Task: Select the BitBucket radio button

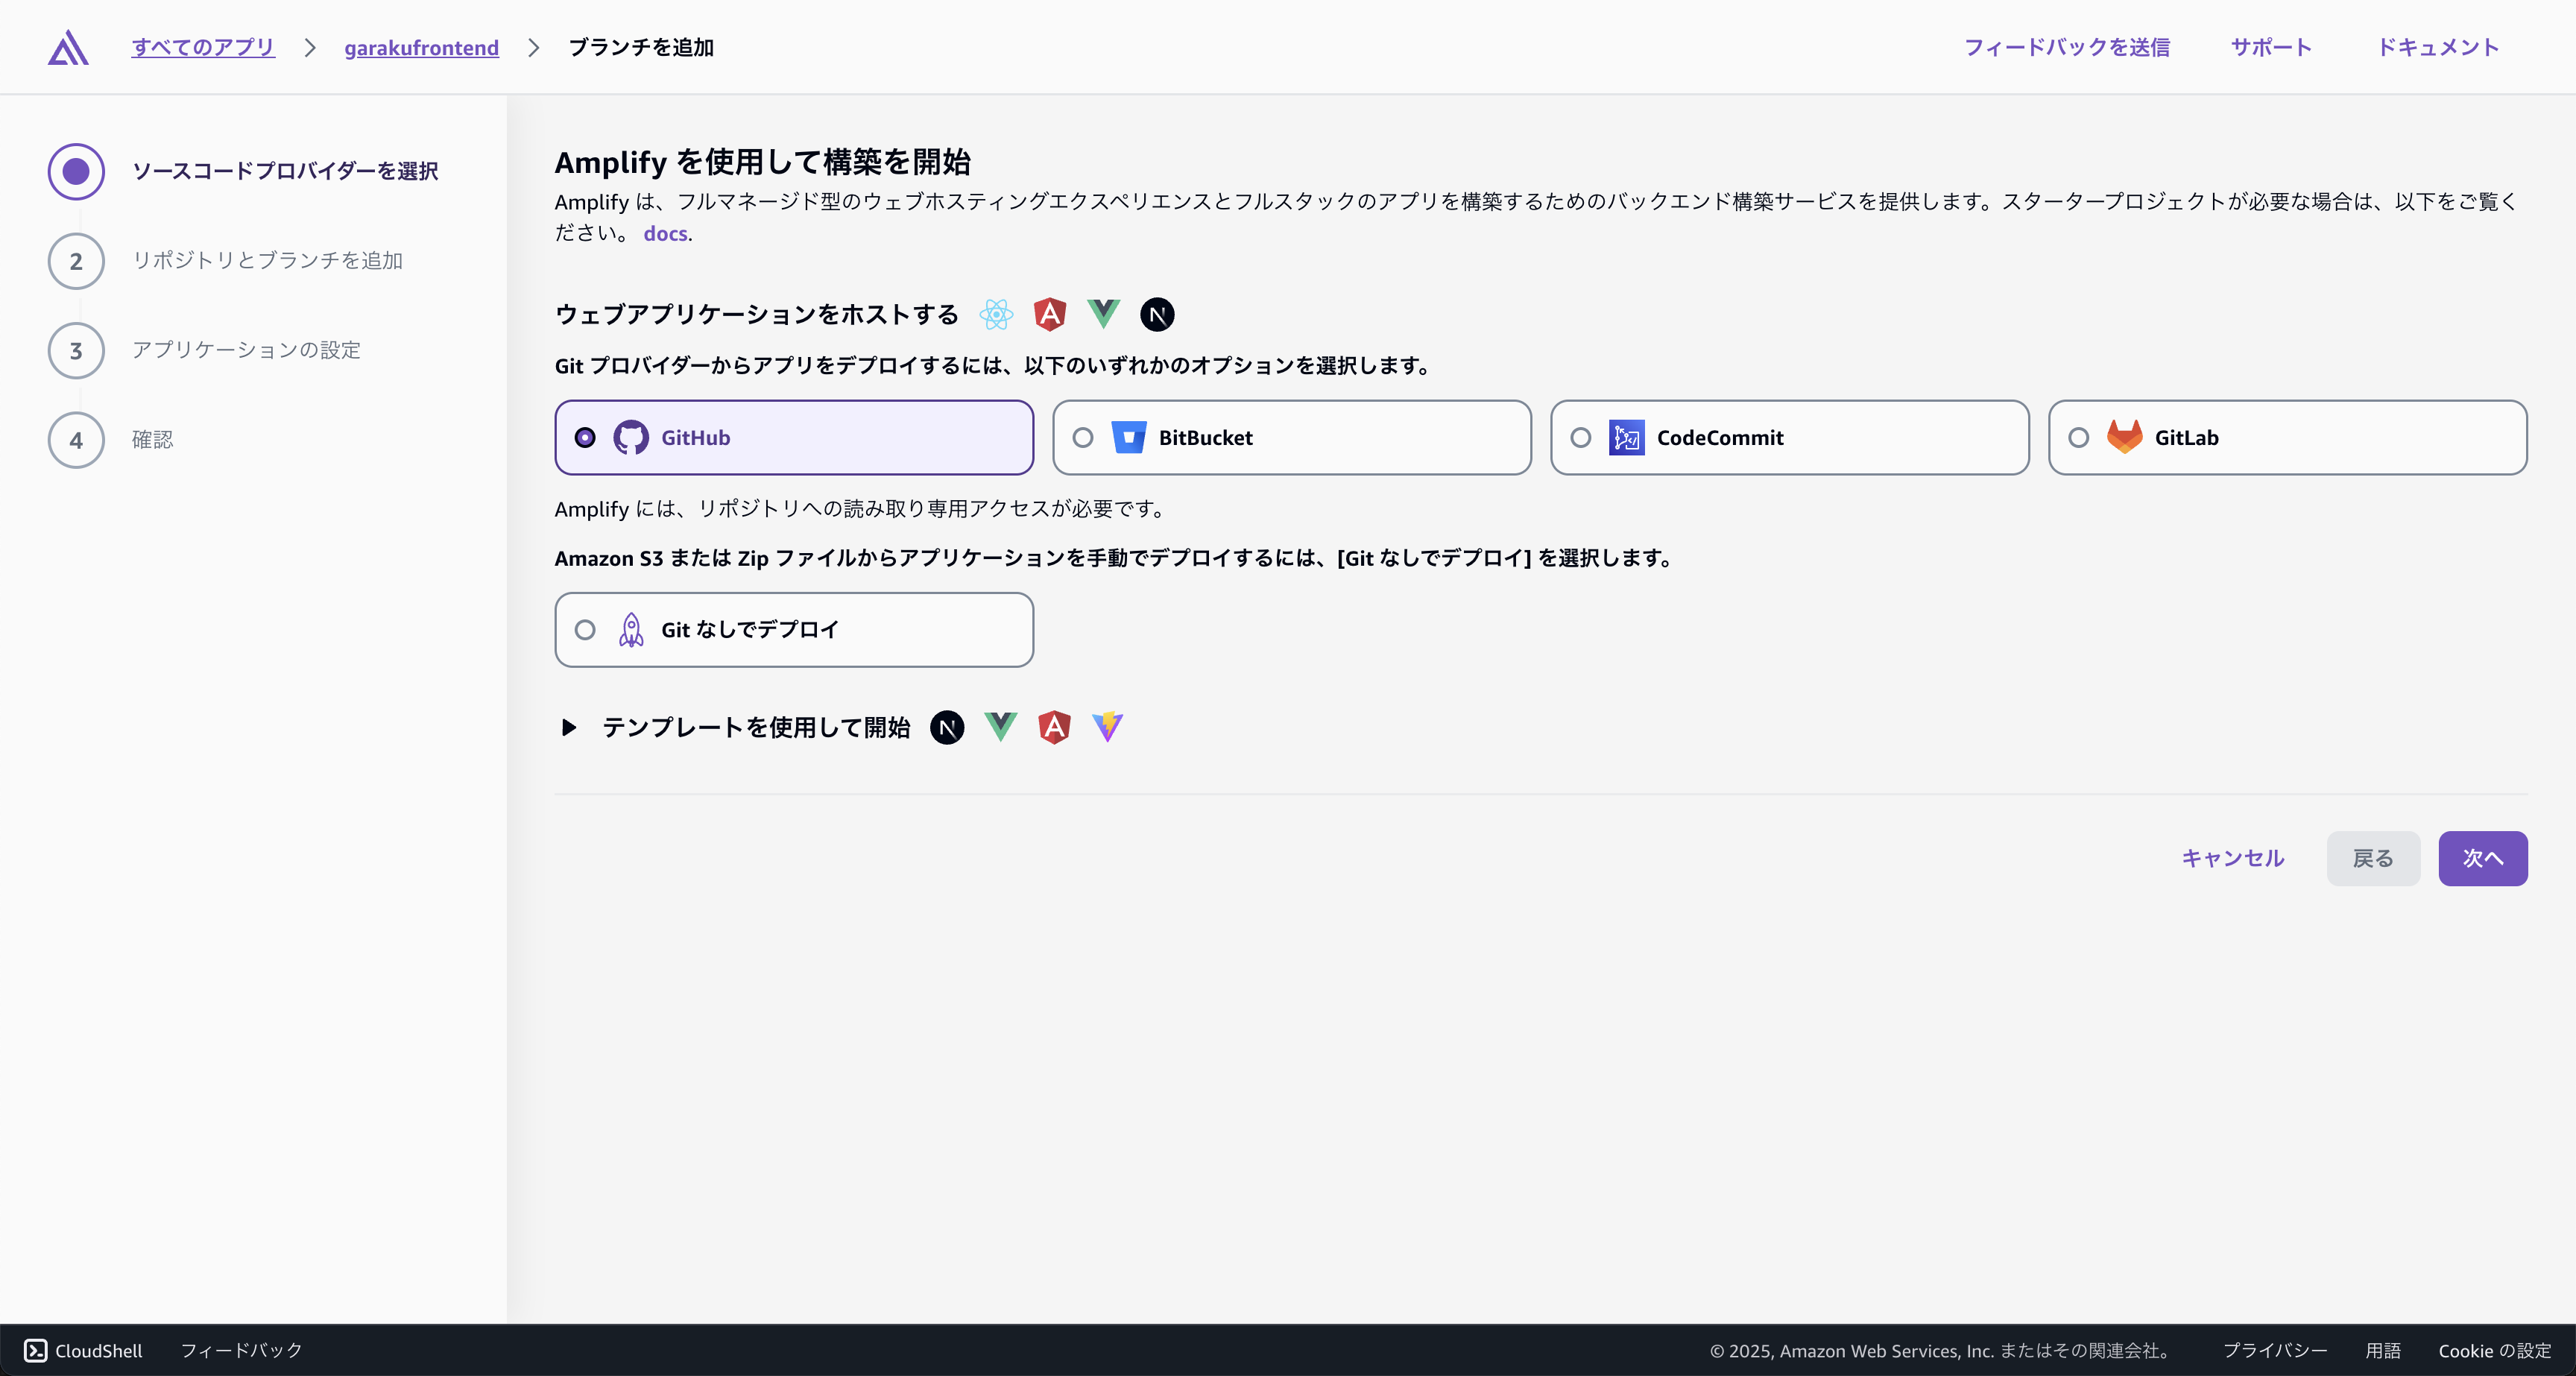Action: pos(1082,437)
